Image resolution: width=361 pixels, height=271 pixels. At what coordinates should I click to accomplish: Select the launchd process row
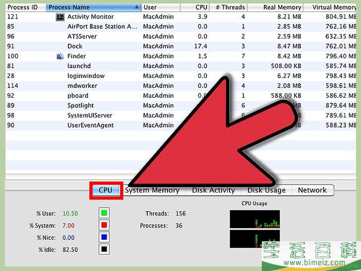(180, 66)
